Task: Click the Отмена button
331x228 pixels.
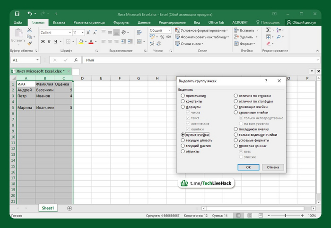Action: tap(273, 167)
